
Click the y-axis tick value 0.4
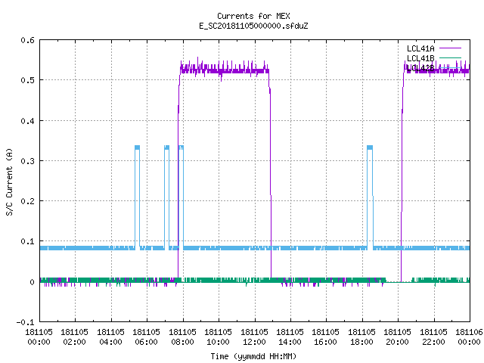point(27,121)
